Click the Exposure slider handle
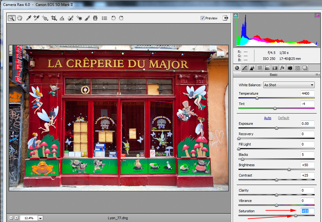 click(277, 128)
